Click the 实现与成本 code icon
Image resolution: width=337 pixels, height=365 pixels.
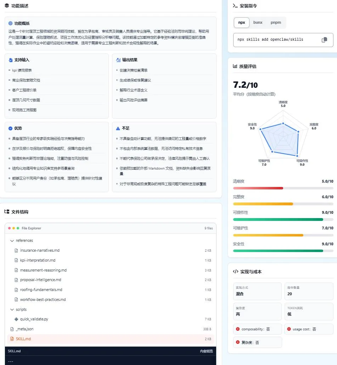[x=235, y=272]
